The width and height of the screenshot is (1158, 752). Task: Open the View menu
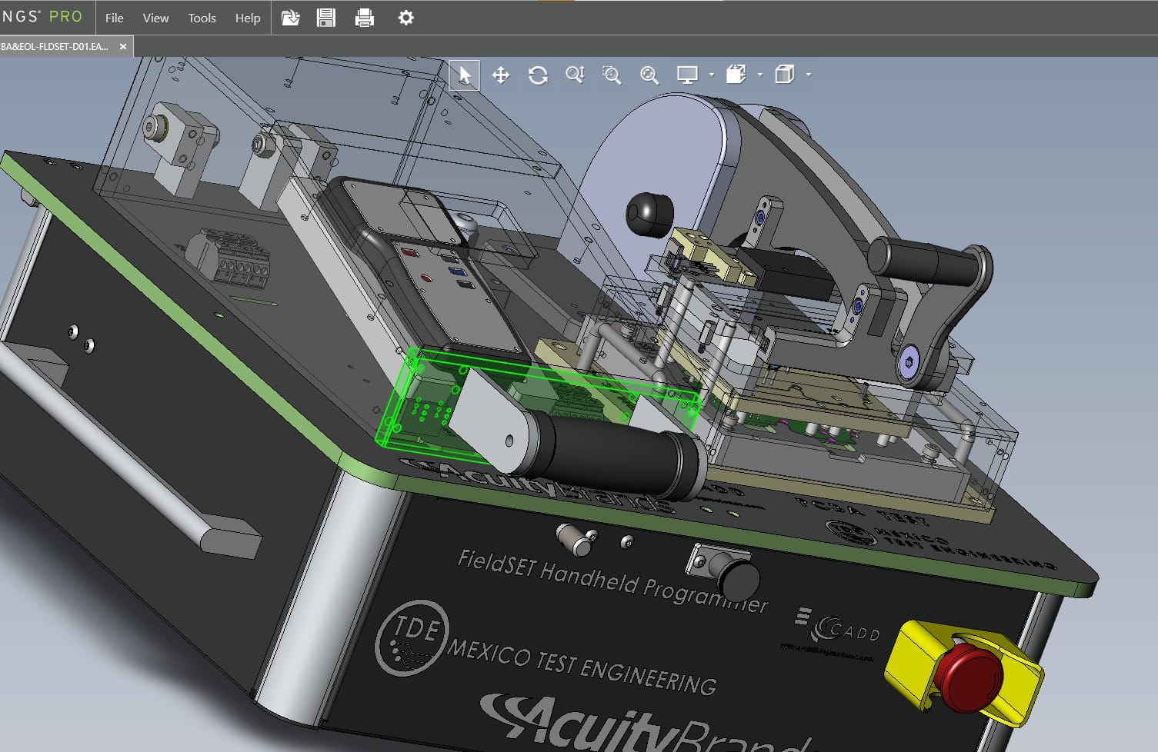[x=155, y=18]
